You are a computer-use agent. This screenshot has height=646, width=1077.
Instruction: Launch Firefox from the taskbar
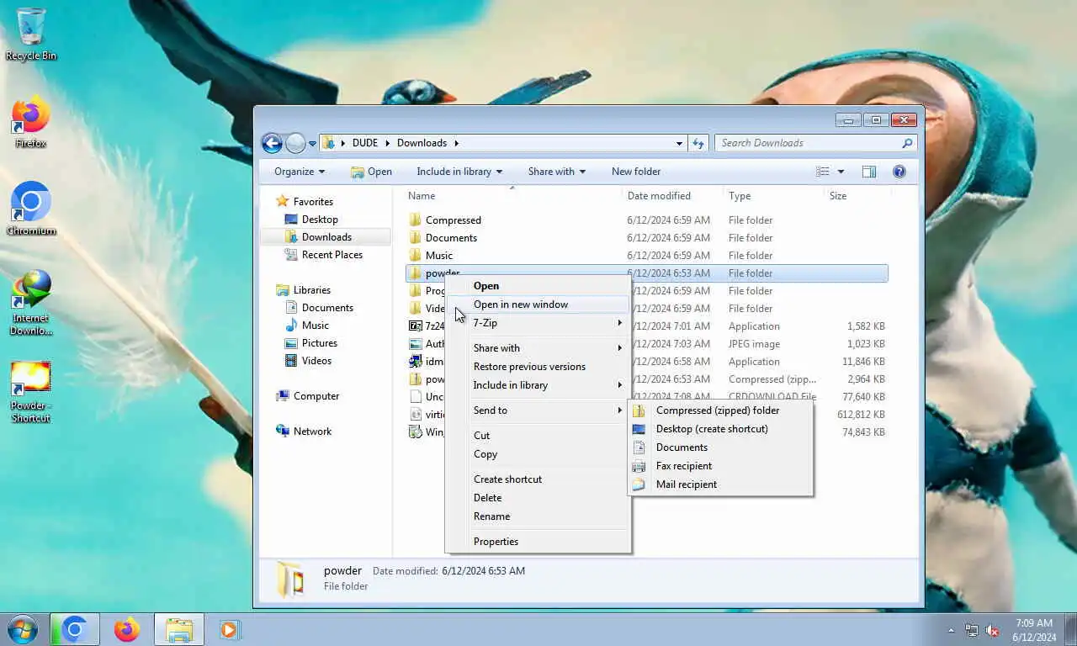pos(127,629)
